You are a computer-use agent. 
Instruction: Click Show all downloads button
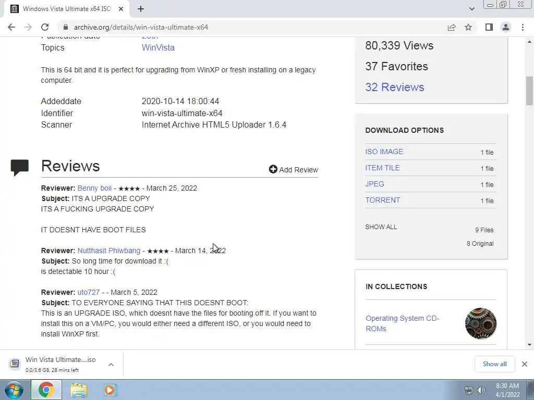tap(494, 364)
